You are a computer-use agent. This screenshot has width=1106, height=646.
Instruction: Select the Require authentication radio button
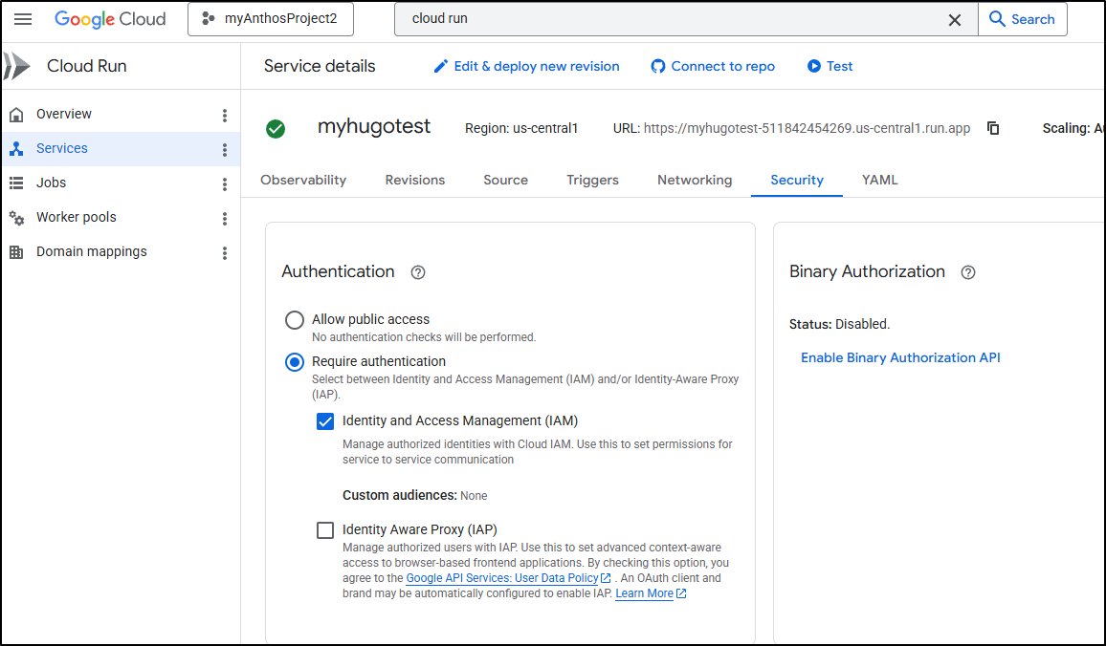pyautogui.click(x=295, y=362)
